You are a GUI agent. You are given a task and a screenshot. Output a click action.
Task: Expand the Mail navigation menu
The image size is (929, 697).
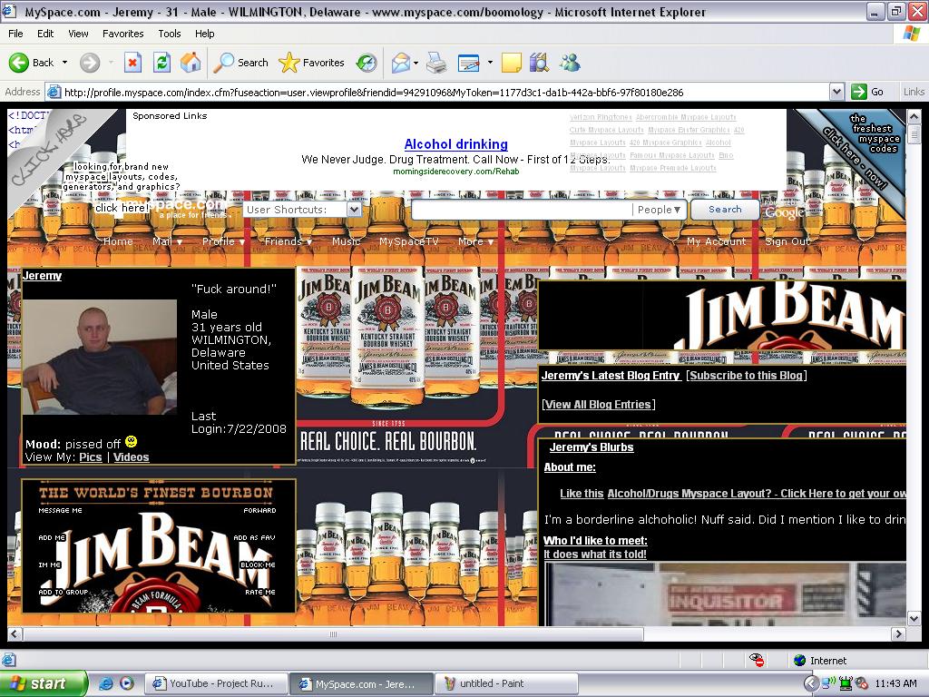click(168, 241)
